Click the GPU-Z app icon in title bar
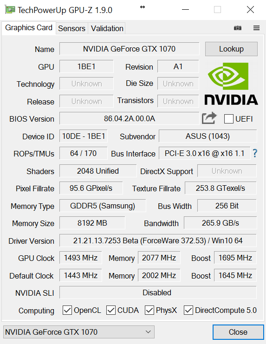This screenshot has height=344, width=266. pyautogui.click(x=10, y=10)
